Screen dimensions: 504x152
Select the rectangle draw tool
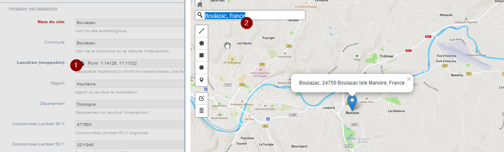point(202,55)
